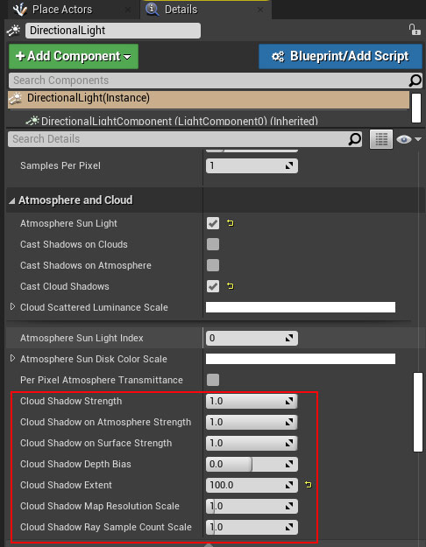Click the DirectionalLightComponent sun icon
426x547 pixels.
(32, 121)
